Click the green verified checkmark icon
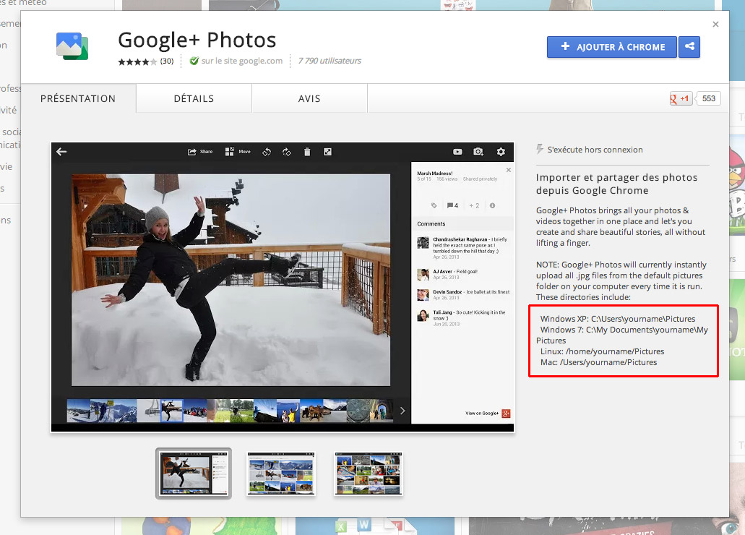 tap(194, 61)
